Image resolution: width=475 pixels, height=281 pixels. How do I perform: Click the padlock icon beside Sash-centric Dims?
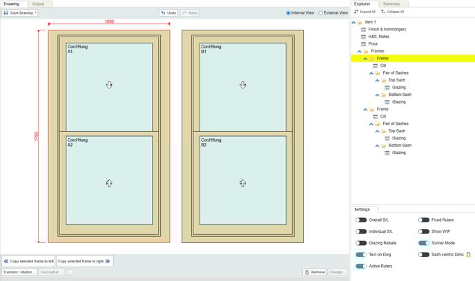coord(467,255)
